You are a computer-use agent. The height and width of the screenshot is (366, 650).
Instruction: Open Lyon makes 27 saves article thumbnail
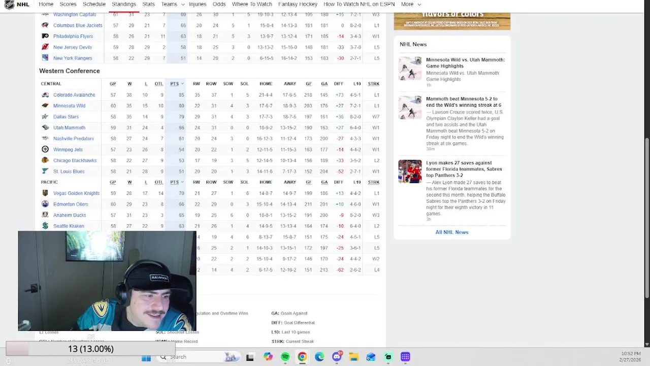pos(410,171)
